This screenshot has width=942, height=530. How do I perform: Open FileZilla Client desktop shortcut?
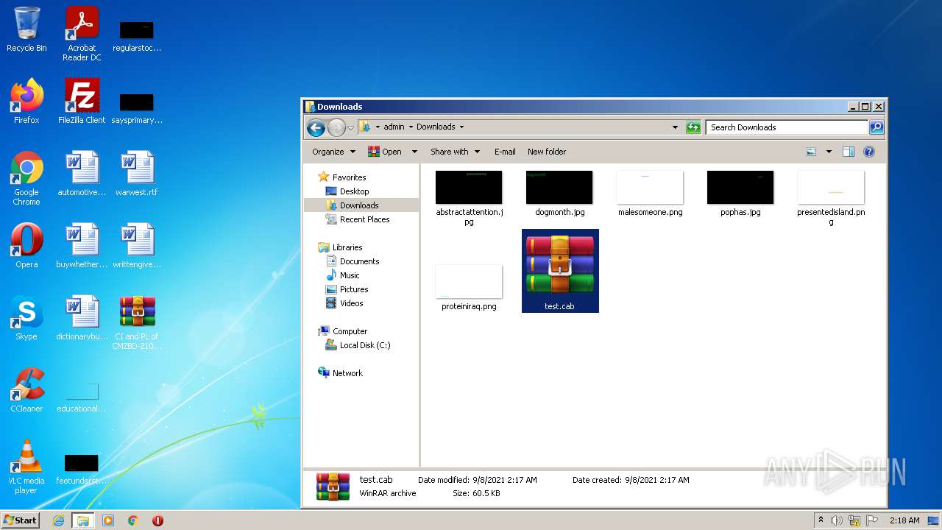pyautogui.click(x=82, y=102)
